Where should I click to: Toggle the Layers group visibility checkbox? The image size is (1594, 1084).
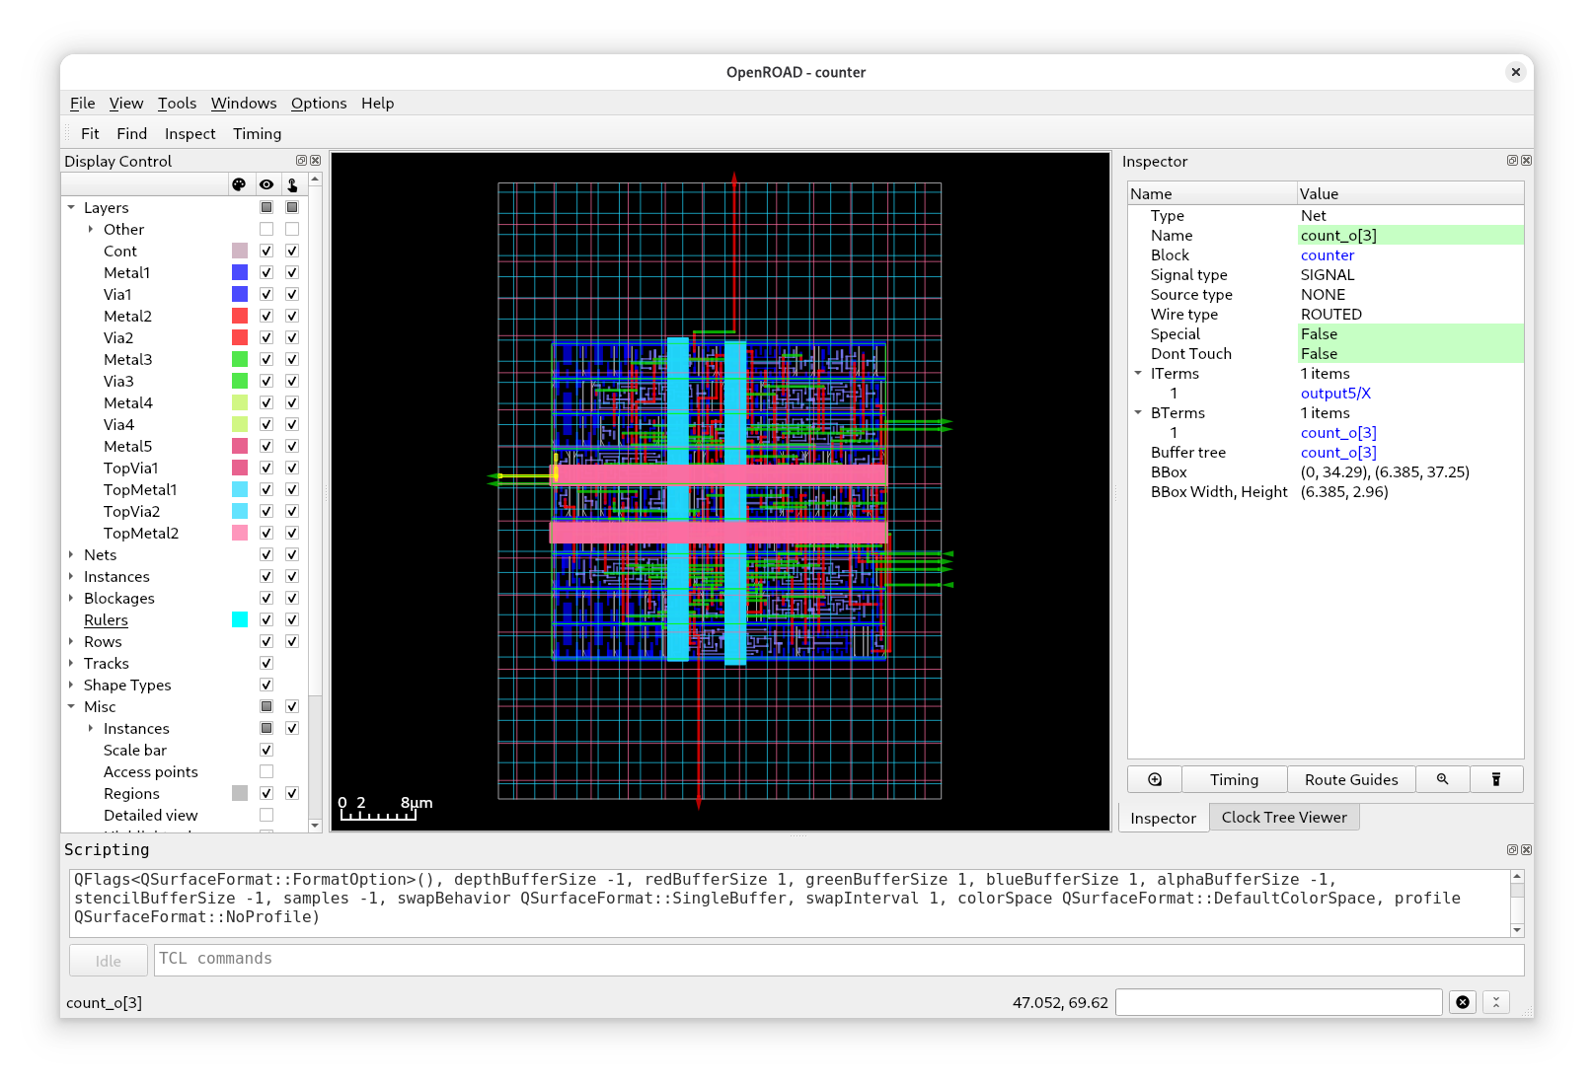coord(266,208)
